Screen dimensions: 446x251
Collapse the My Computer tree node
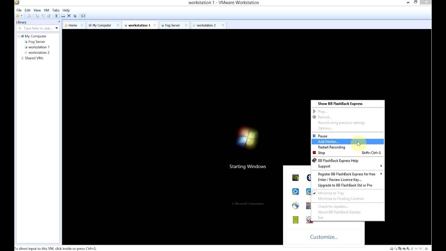coord(19,36)
